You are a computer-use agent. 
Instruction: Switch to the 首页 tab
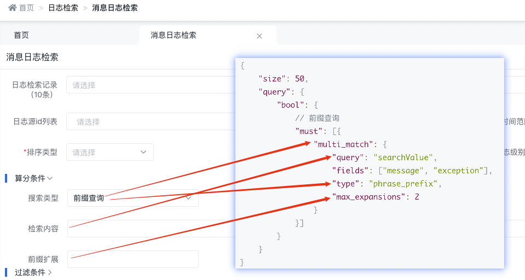tap(21, 35)
